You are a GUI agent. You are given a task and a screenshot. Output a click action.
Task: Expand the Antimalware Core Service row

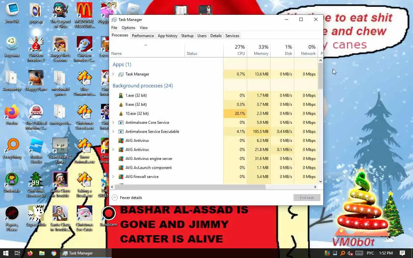pyautogui.click(x=113, y=123)
